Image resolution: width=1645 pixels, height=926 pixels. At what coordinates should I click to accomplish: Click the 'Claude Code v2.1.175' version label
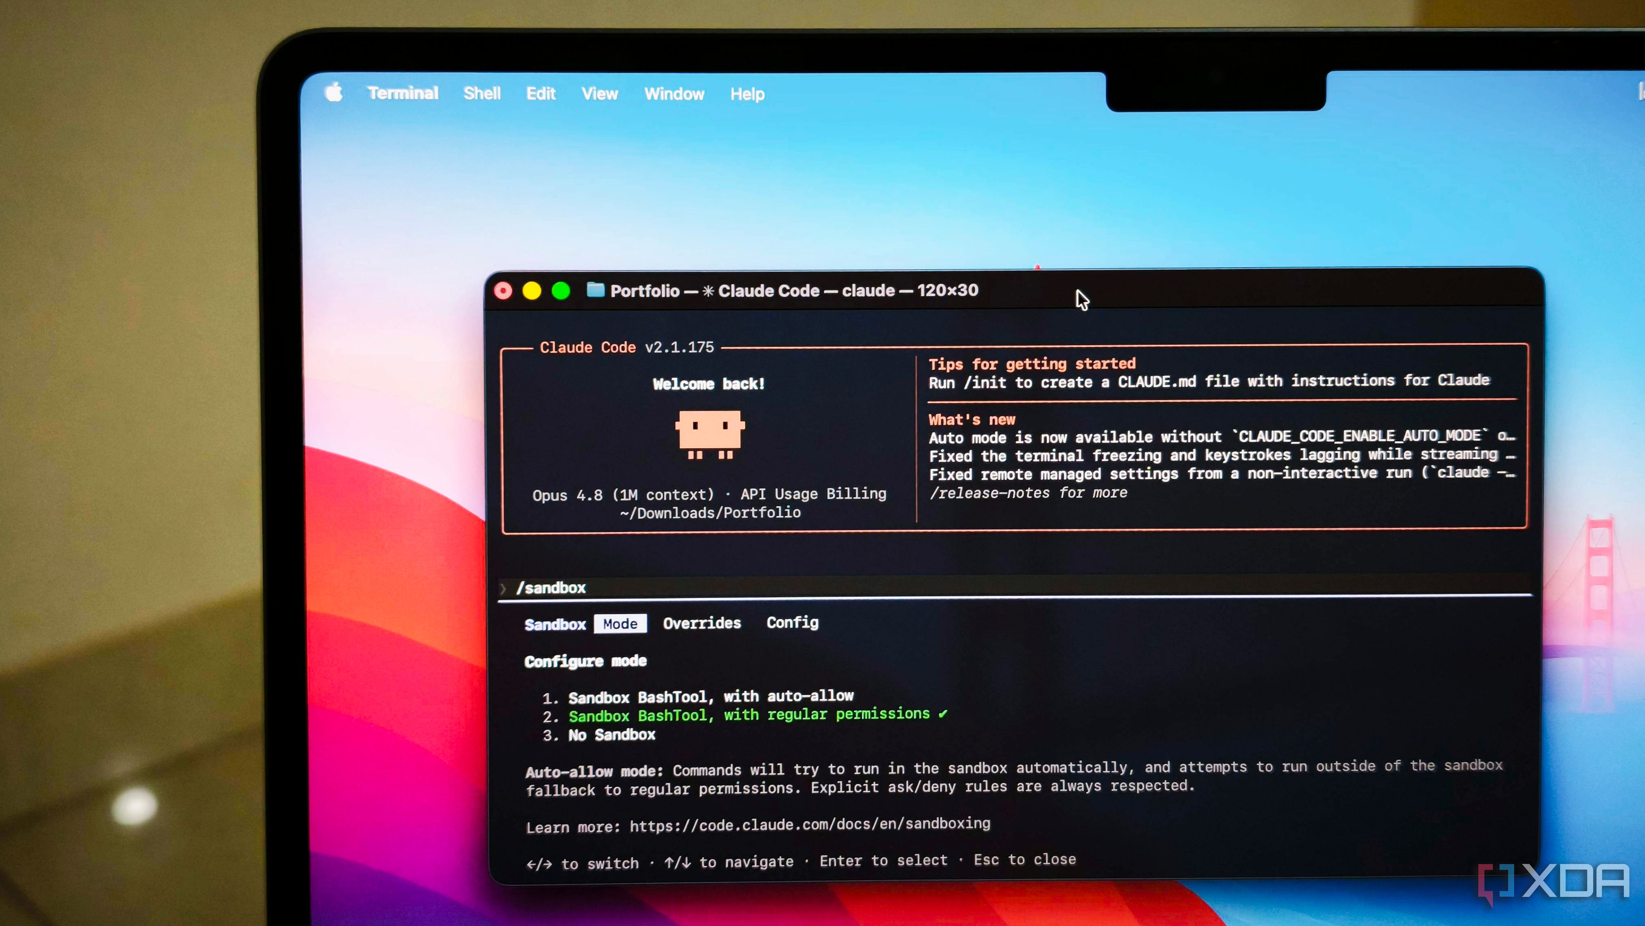pyautogui.click(x=626, y=348)
